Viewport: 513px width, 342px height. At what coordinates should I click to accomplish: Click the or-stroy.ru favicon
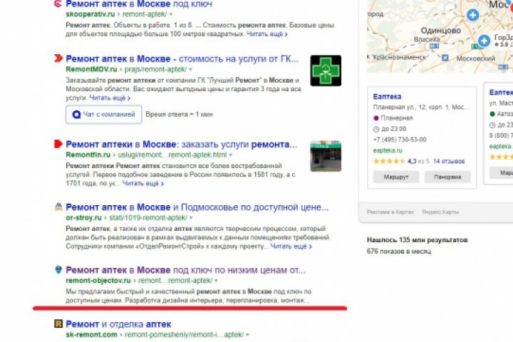tap(58, 207)
